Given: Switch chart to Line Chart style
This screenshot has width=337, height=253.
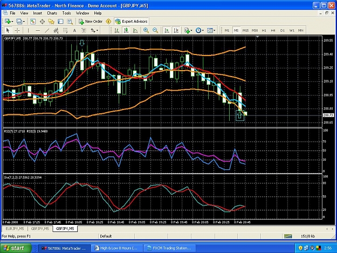Looking at the screenshot, I should [x=135, y=31].
